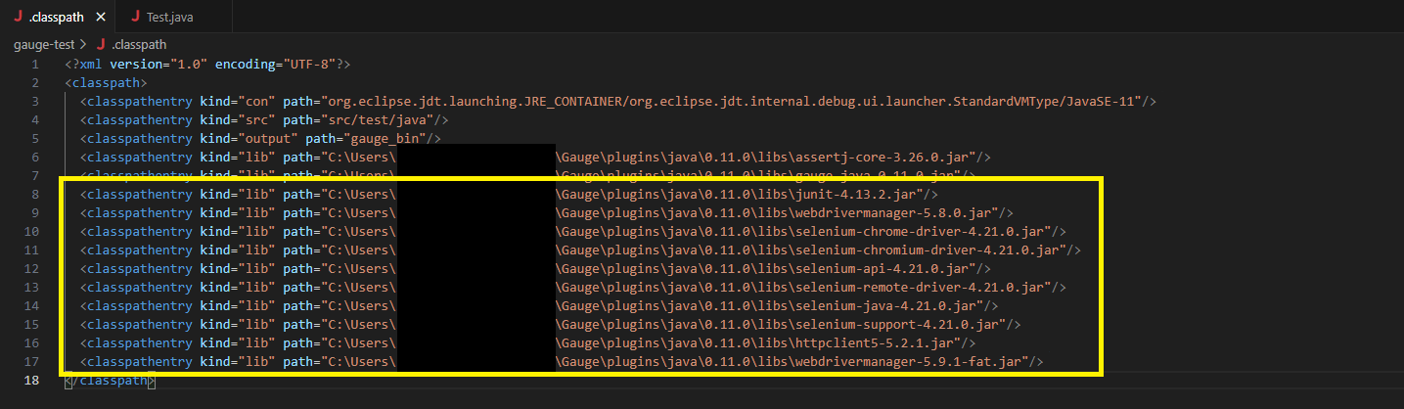Click the breadcrumb file icon before .classpath
This screenshot has height=409, width=1404.
pyautogui.click(x=101, y=45)
